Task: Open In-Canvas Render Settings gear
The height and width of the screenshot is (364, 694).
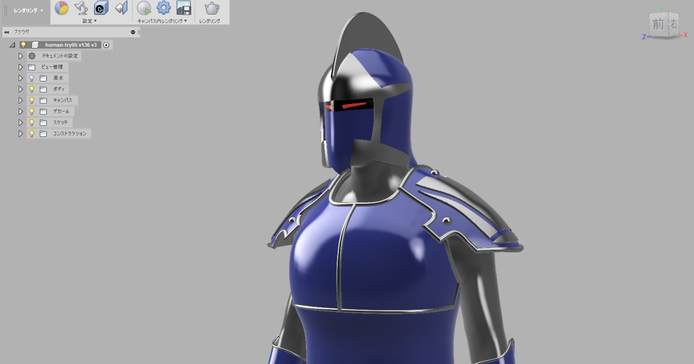Action: point(164,8)
